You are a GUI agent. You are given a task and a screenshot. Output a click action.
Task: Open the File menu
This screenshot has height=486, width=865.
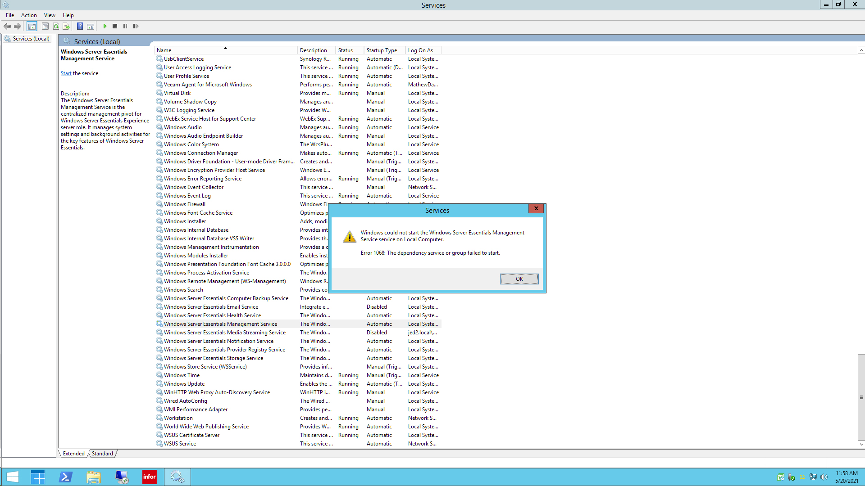[10, 15]
